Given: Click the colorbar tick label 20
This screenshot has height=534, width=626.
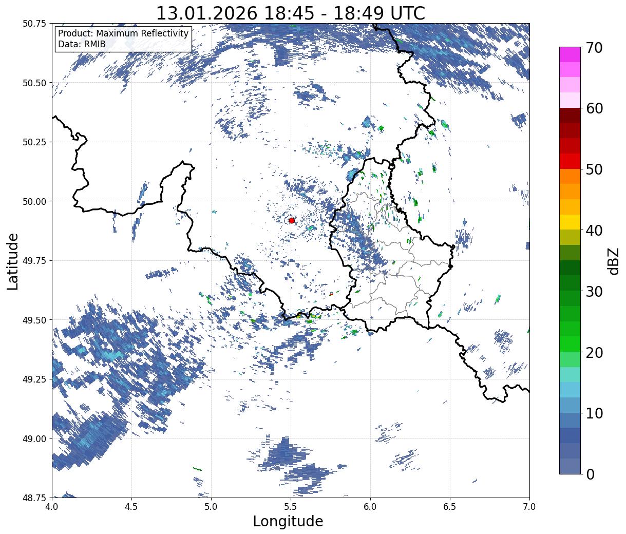Looking at the screenshot, I should tap(594, 352).
